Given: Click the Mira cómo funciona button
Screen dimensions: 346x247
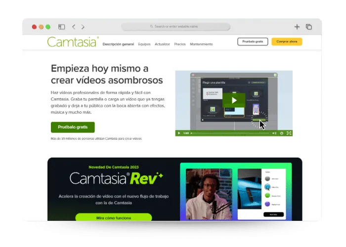Looking at the screenshot, I should click(114, 217).
